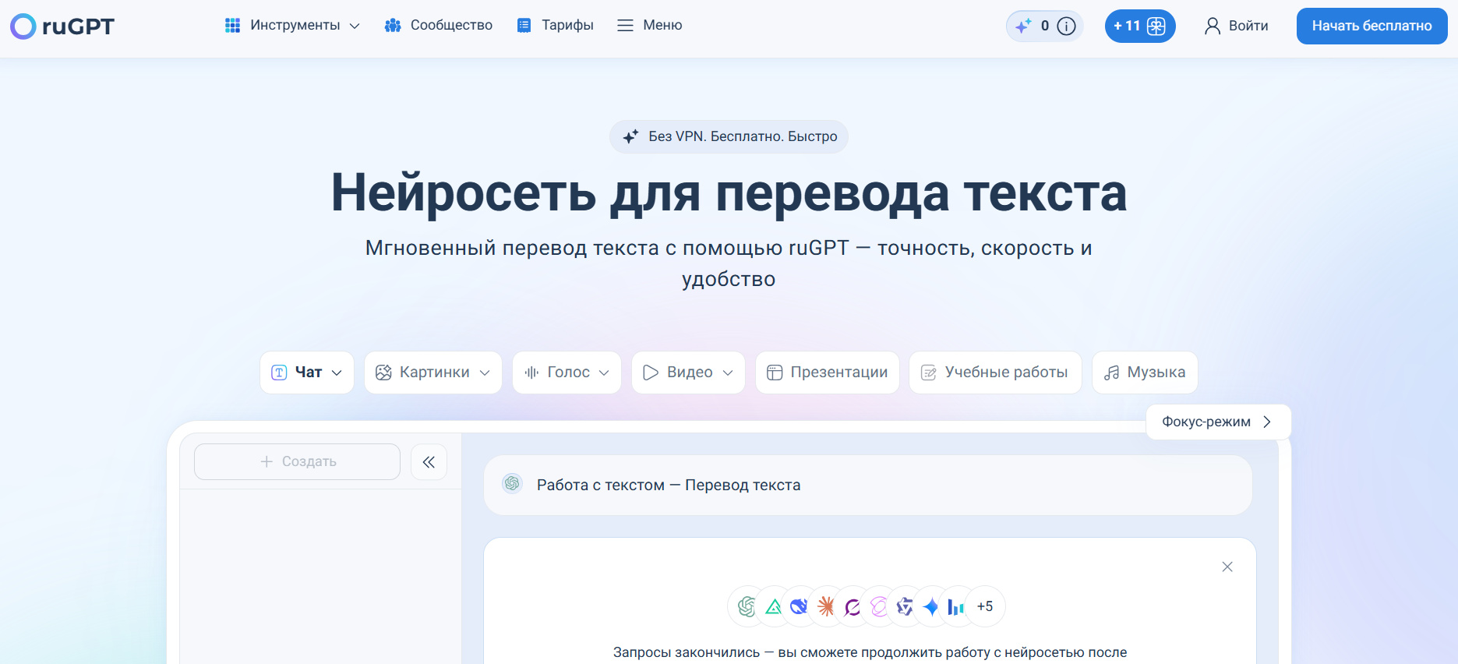Click the +11 bonus gift badge
The height and width of the screenshot is (664, 1458).
[1139, 26]
